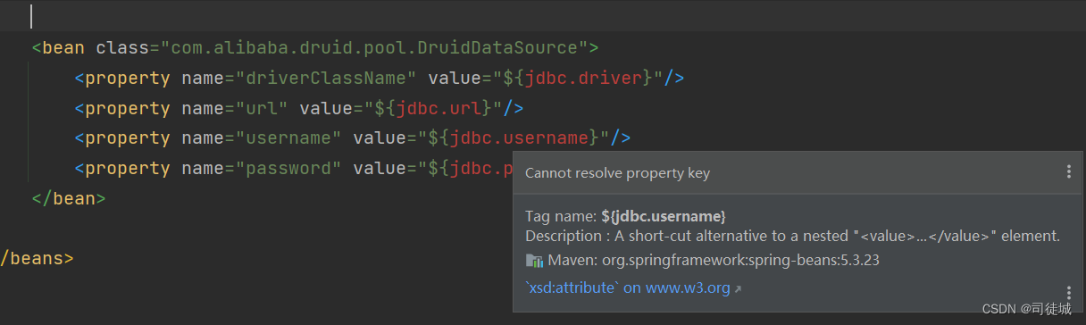Click the external link arrow after www.w3.org
This screenshot has width=1086, height=325.
[x=738, y=288]
